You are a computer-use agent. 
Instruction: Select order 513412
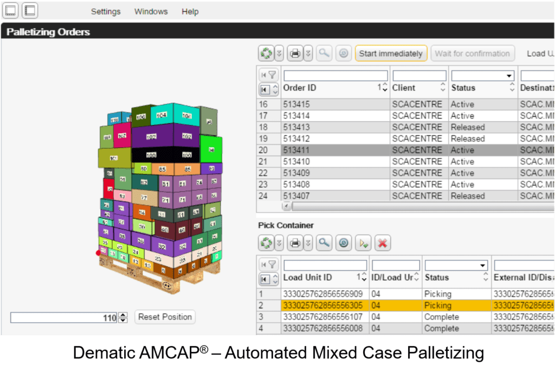click(x=405, y=139)
